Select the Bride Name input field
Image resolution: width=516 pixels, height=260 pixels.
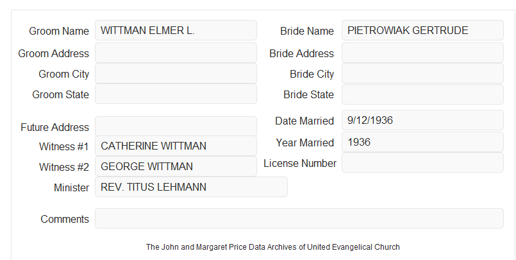[422, 30]
